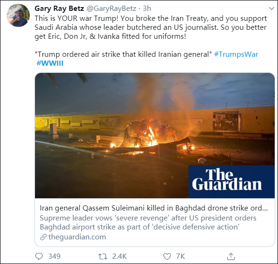Click the theguardian.com domain link
The width and height of the screenshot is (278, 264).
pos(77,237)
